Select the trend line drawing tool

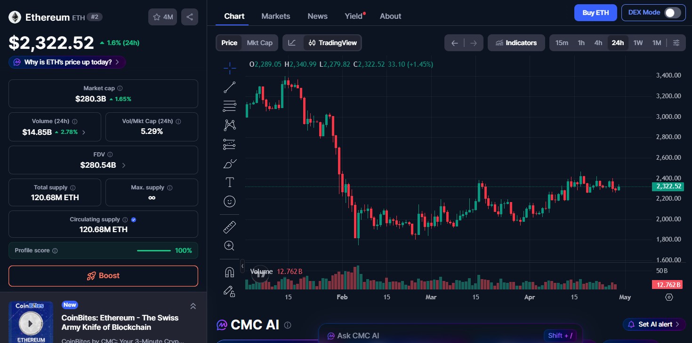pos(229,87)
